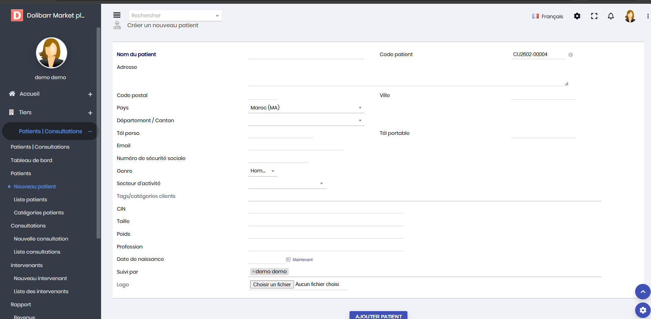This screenshot has width=651, height=319.
Task: Expand the Accueil menu with plus sign
Action: 90,94
